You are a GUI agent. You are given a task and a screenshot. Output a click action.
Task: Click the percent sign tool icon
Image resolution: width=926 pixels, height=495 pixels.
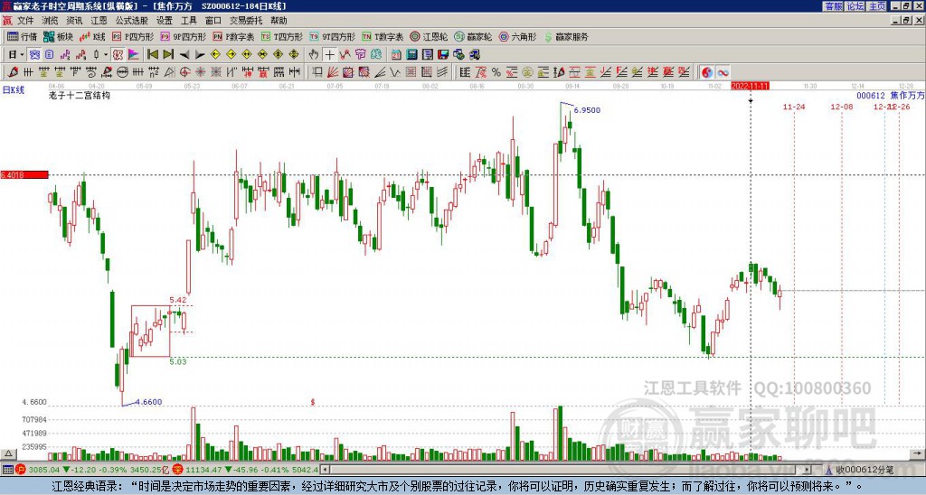tap(496, 72)
